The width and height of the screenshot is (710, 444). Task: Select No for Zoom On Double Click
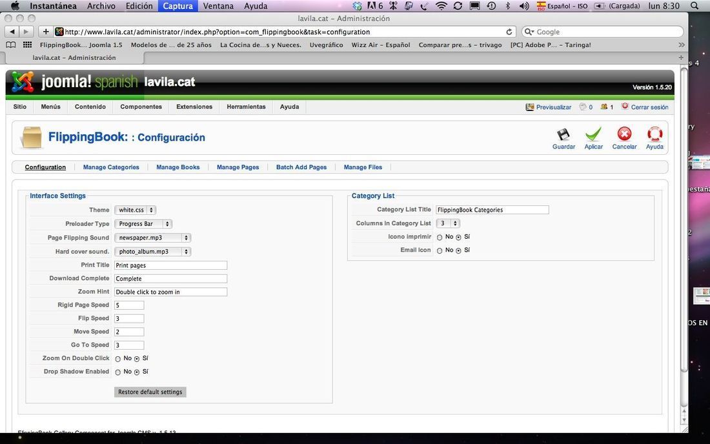(x=117, y=359)
